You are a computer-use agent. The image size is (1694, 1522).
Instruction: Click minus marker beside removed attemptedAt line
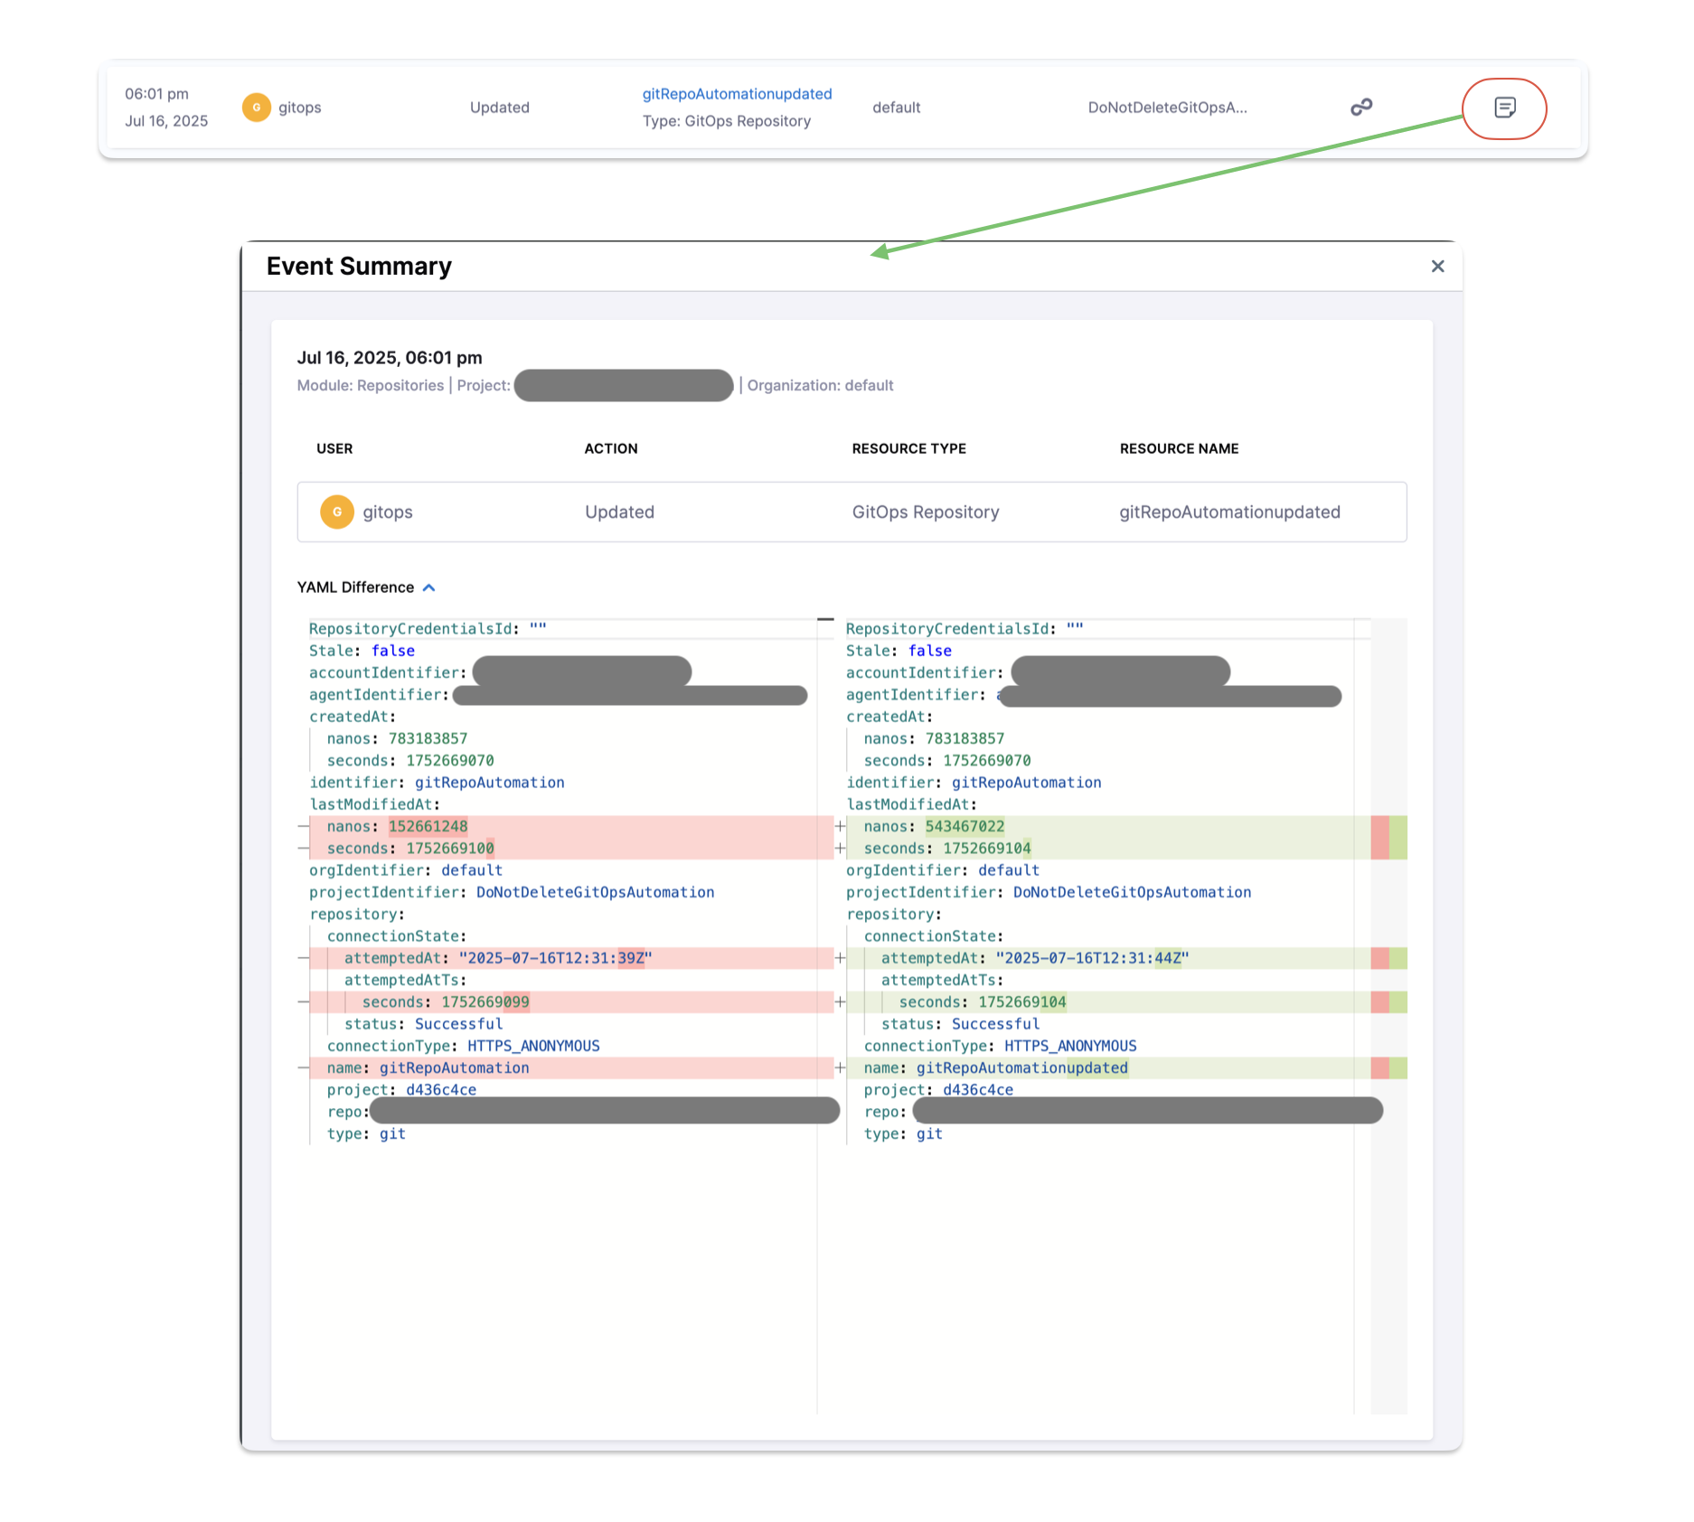point(304,958)
